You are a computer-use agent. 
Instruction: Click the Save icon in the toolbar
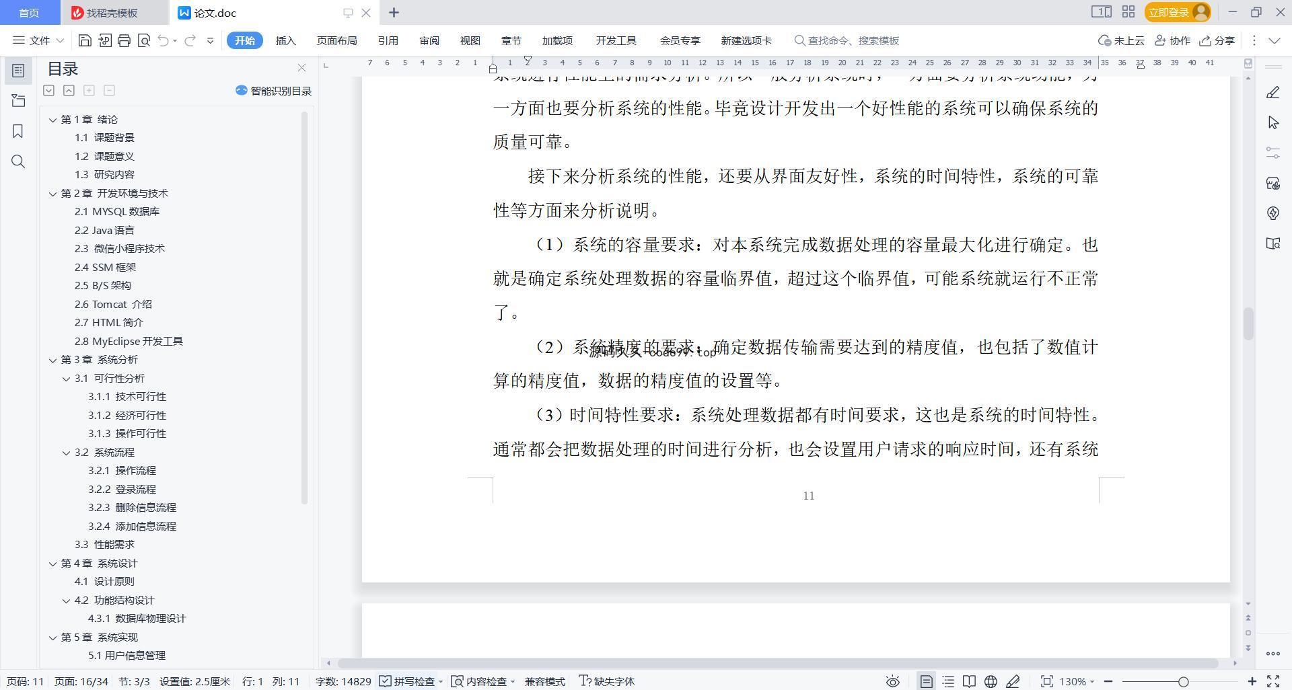(85, 40)
